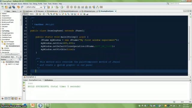Screen dimensions: 192x108
Task: Switch to the Files panel tab
Action: coord(8,11)
